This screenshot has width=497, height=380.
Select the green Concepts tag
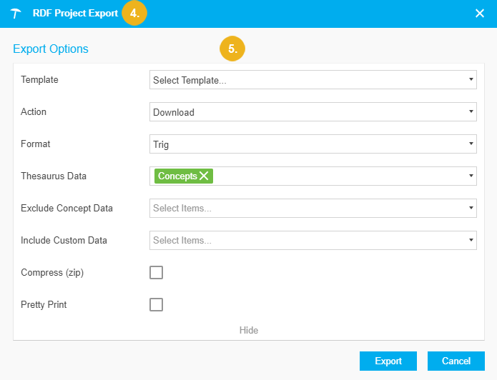click(177, 176)
